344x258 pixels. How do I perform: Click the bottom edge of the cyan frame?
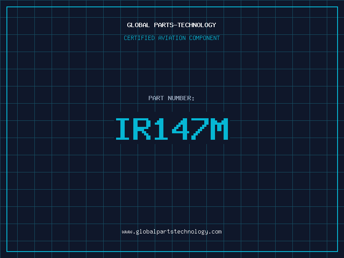[x=172, y=251]
